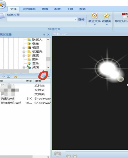
Task: Select the 新年快乐.swf file
Action: (x=11, y=103)
